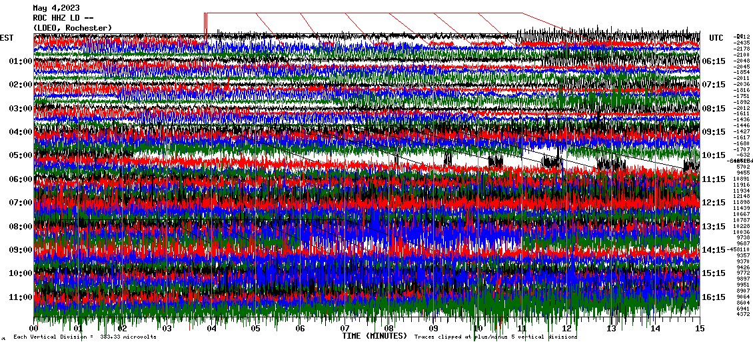Click the 06:15 UTC row label
Viewport: 753px width, 346px height.
713,61
